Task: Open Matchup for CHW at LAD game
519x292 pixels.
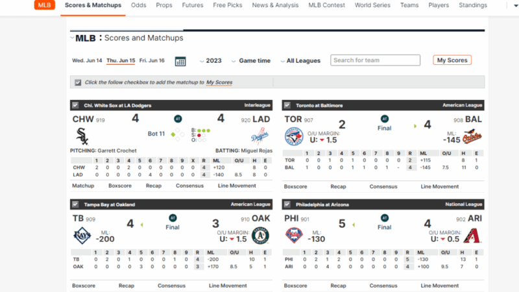Action: tap(83, 186)
